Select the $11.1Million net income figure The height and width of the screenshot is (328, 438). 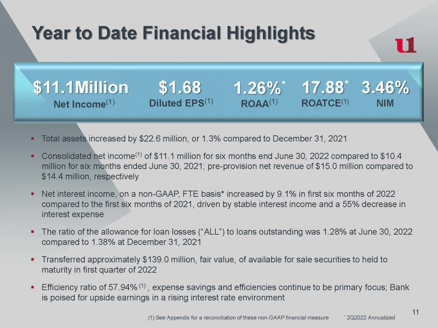(x=81, y=87)
